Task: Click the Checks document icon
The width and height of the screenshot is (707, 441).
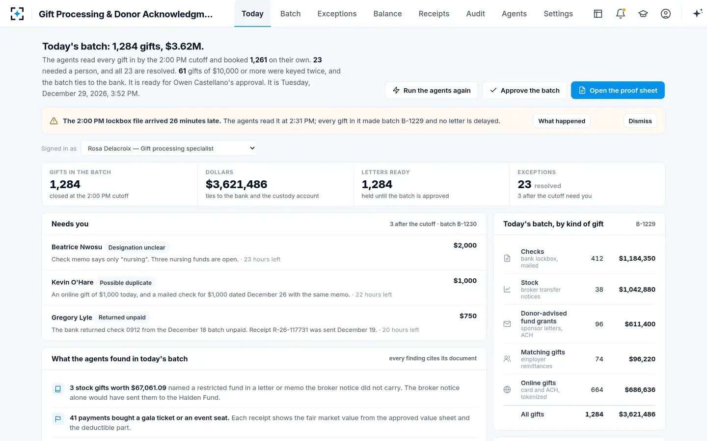Action: point(507,258)
